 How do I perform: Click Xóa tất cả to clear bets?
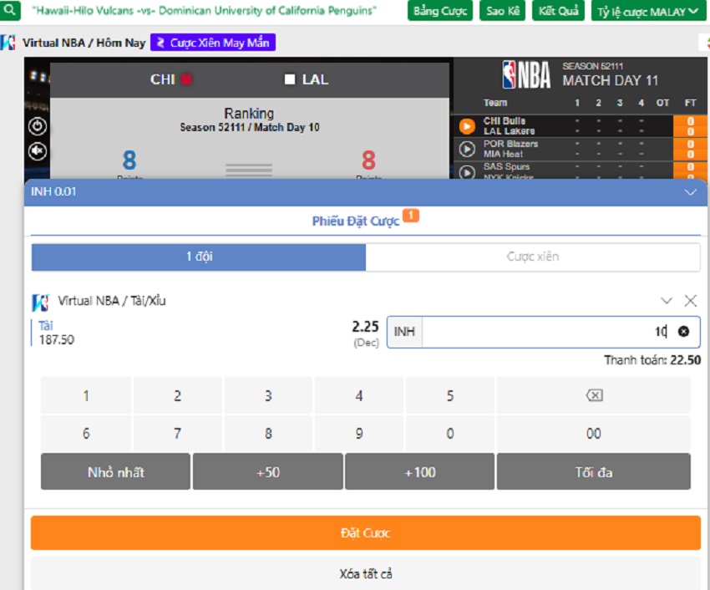[365, 573]
